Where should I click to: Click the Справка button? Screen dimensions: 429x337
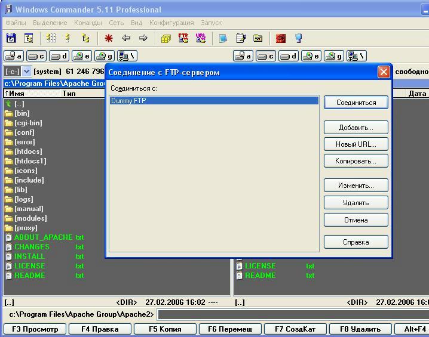(x=356, y=242)
